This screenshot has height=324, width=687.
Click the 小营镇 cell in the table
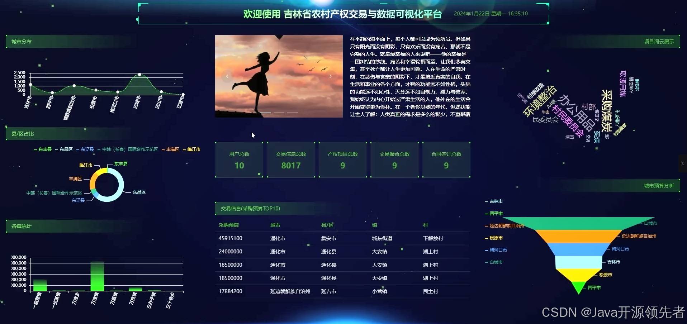point(380,291)
